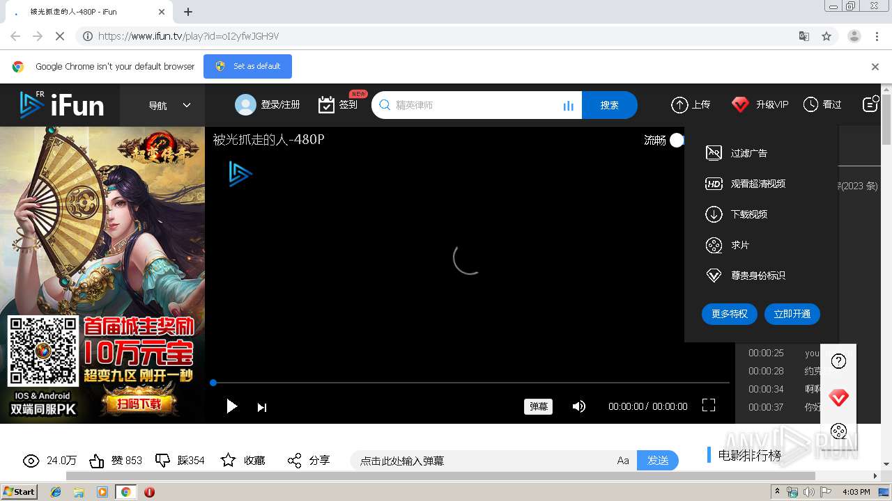Image resolution: width=892 pixels, height=501 pixels.
Task: Share the video
Action: click(x=295, y=461)
